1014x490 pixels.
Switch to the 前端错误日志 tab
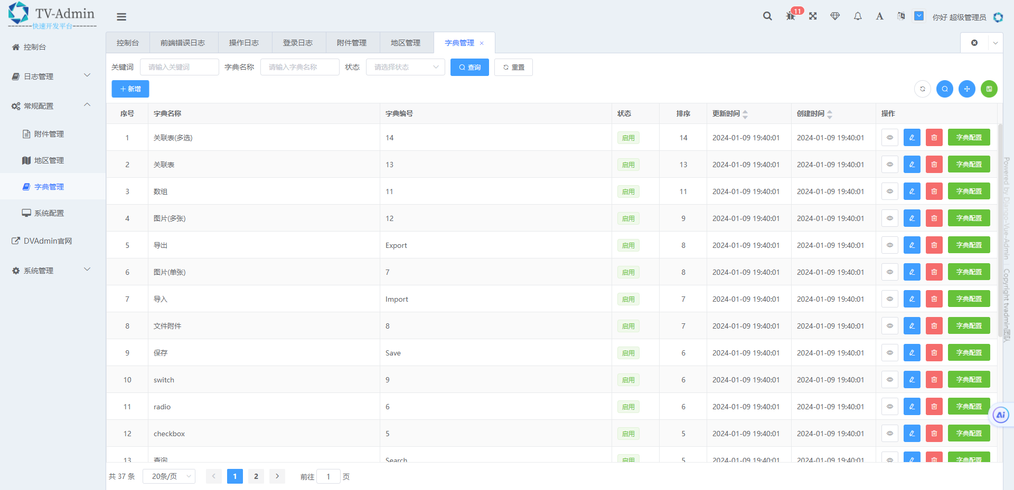pos(183,43)
